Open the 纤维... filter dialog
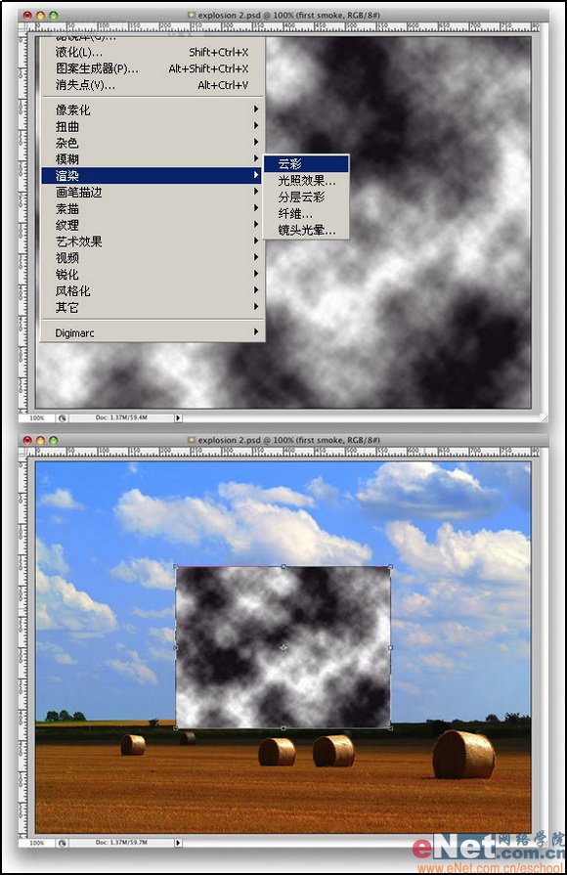 click(306, 214)
